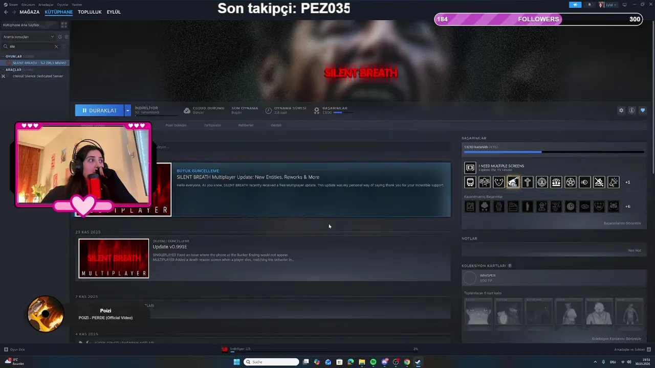Select the megaphone achievement icon
Image resolution: width=655 pixels, height=368 pixels.
[x=613, y=182]
